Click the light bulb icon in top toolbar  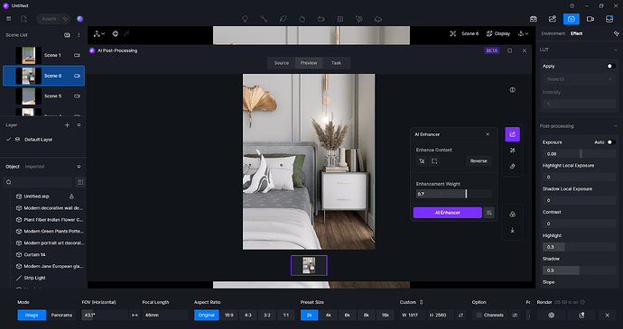point(246,19)
